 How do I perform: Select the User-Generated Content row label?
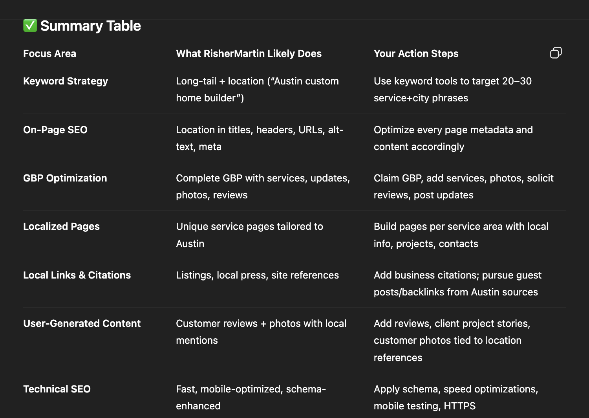(82, 323)
